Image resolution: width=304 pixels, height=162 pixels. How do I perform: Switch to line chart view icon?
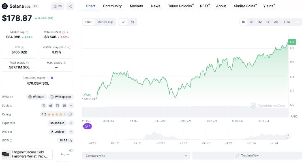pyautogui.click(x=123, y=22)
